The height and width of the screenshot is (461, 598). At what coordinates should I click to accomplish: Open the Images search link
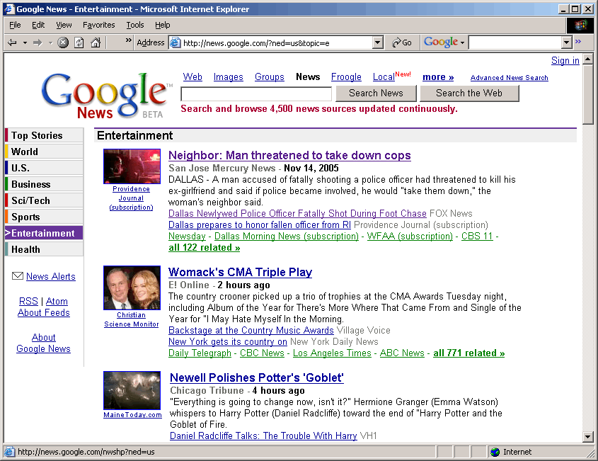click(228, 76)
